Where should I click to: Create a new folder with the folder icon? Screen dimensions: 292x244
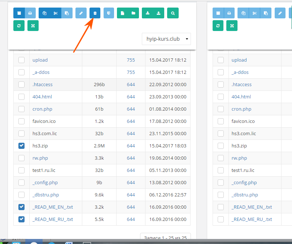[x=134, y=13]
